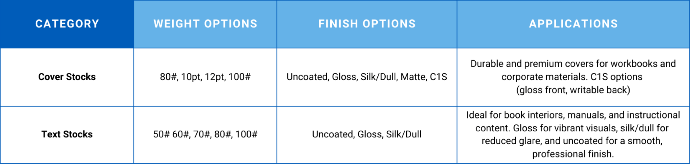Click the 100# value in Cover Stocks row
Screen dimensions: 690x164
coord(239,77)
